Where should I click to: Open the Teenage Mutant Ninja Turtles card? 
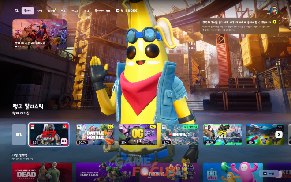(105, 173)
